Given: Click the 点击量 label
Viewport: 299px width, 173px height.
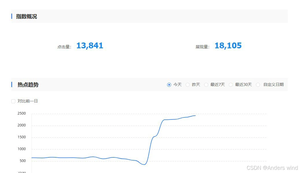Looking at the screenshot, I should (x=64, y=47).
